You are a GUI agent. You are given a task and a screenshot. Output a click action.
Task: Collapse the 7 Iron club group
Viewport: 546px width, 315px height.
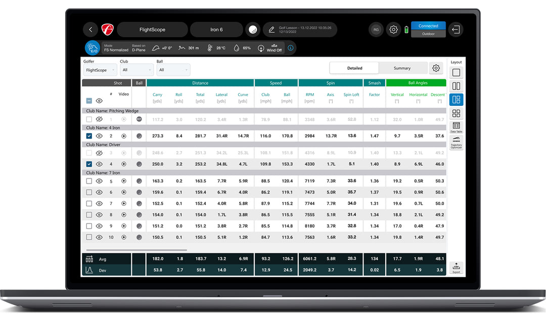pyautogui.click(x=264, y=172)
